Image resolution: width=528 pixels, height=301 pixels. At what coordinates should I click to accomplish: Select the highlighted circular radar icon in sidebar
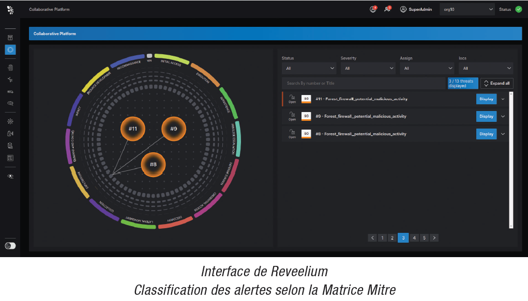[x=10, y=50]
